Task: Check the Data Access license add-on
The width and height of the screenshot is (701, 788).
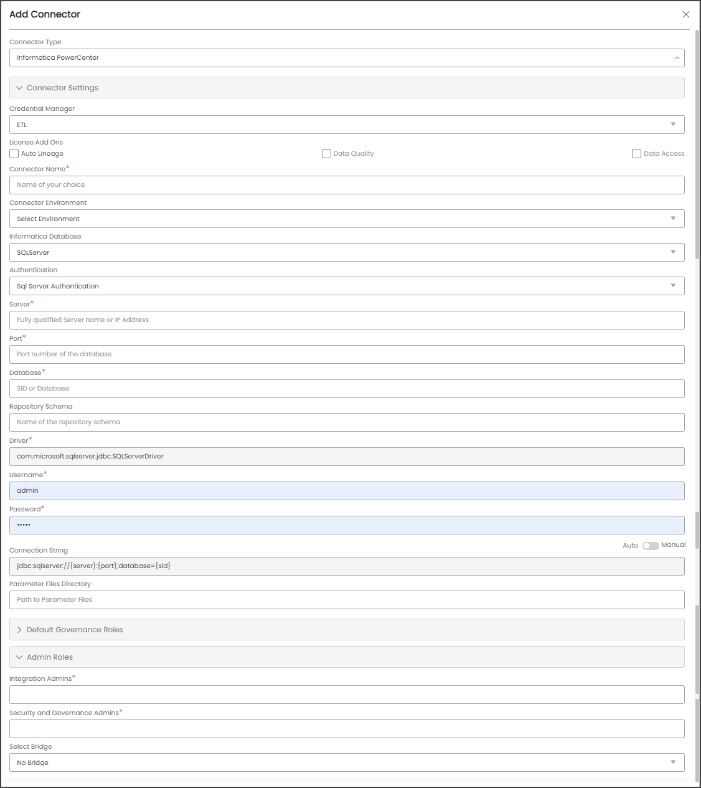Action: point(636,153)
